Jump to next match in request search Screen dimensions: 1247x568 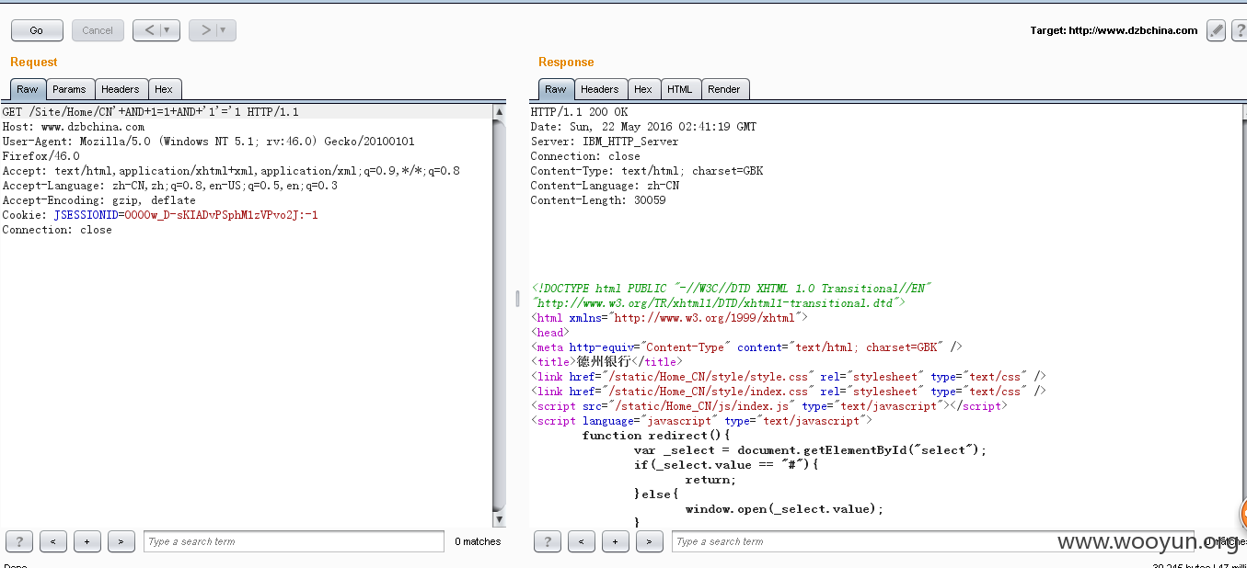(x=121, y=541)
